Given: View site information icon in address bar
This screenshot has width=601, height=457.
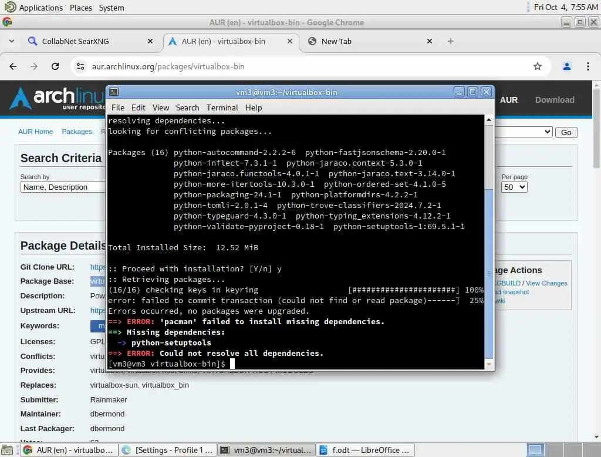Looking at the screenshot, I should (x=80, y=66).
